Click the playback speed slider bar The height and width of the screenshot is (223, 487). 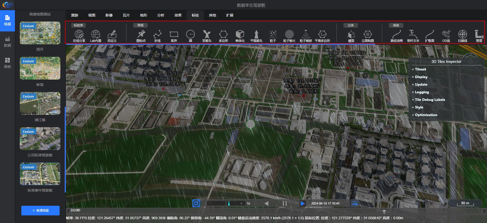tap(225, 203)
